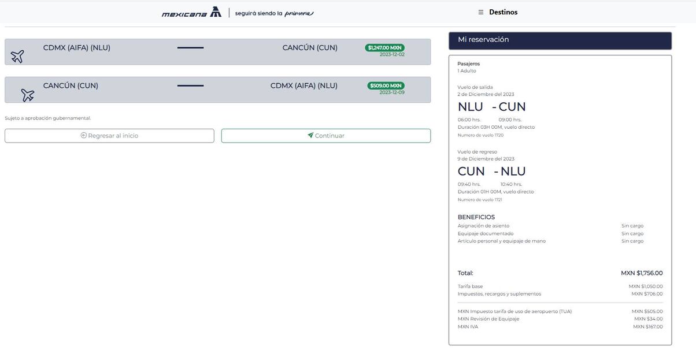The width and height of the screenshot is (696, 358).
Task: Open the hamburger menu icon
Action: click(480, 12)
